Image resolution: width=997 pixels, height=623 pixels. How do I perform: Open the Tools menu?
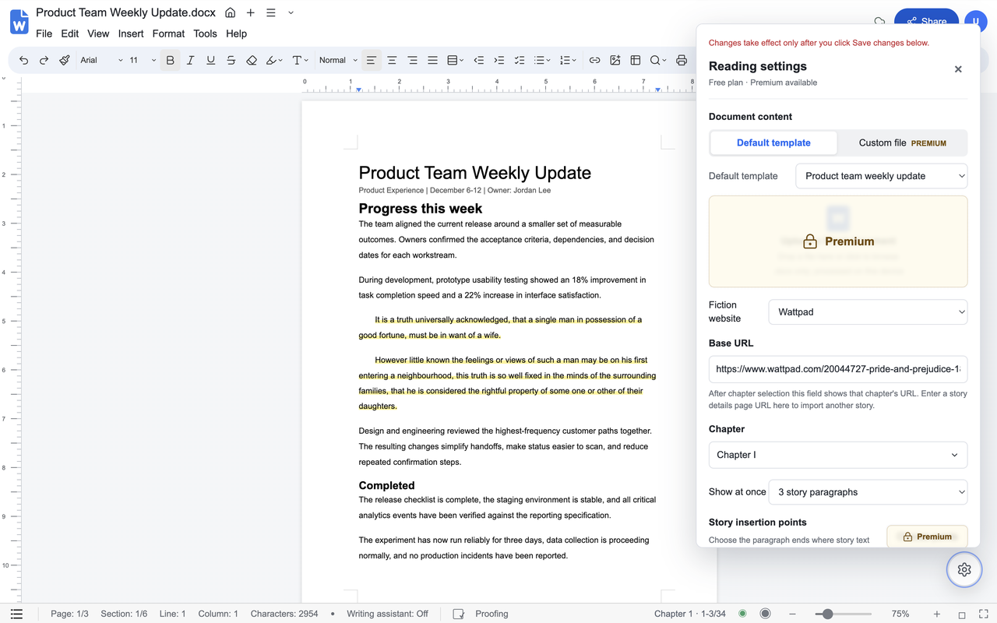tap(205, 33)
